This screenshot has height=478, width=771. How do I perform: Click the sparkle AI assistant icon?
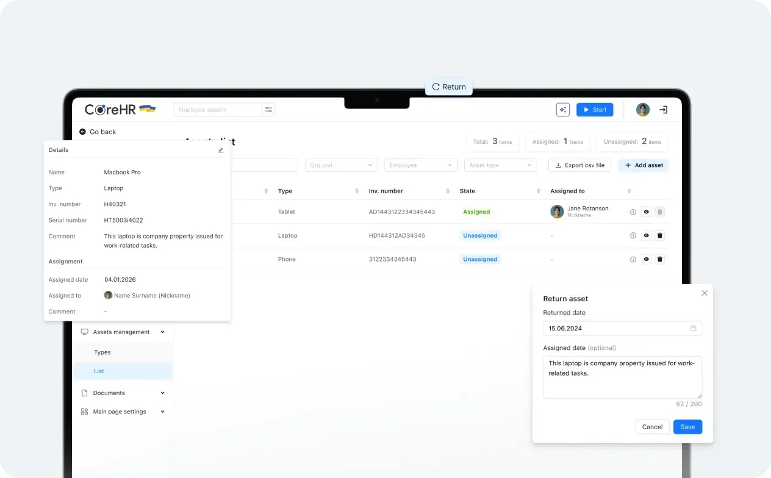562,110
